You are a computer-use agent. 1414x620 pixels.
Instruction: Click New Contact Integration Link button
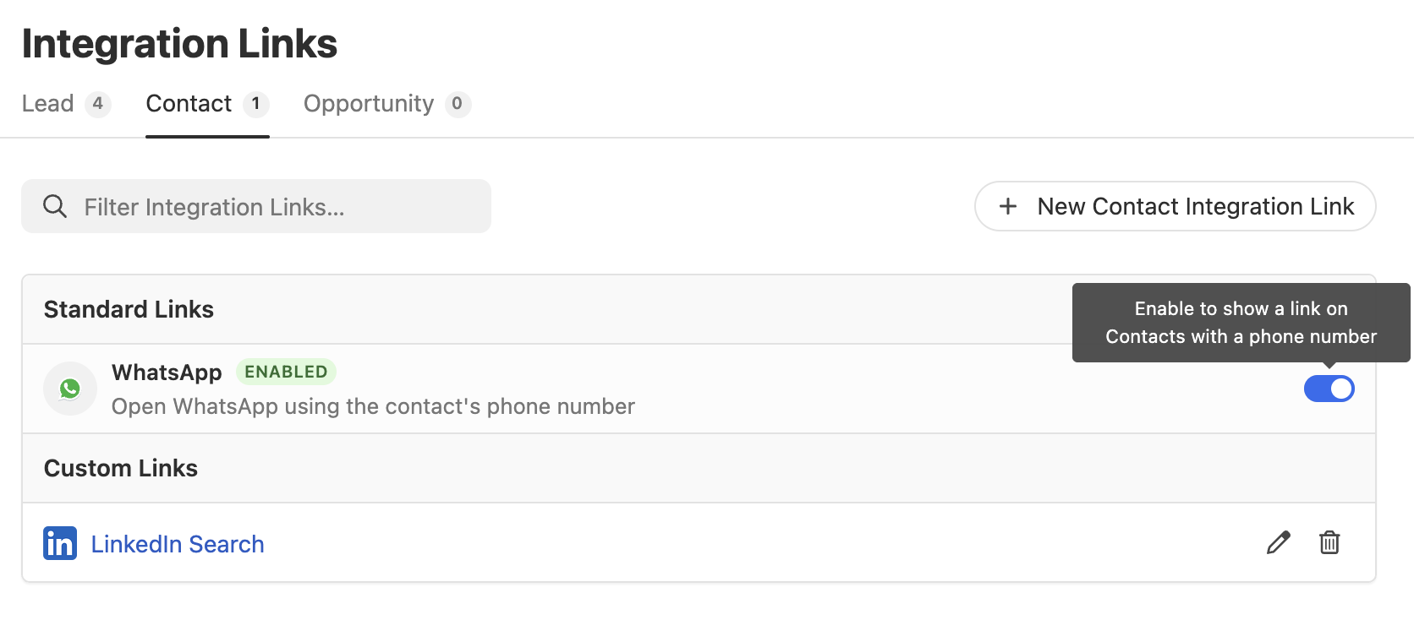point(1175,206)
